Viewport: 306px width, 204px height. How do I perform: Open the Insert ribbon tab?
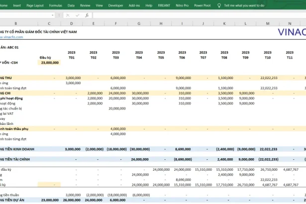click(x=17, y=5)
